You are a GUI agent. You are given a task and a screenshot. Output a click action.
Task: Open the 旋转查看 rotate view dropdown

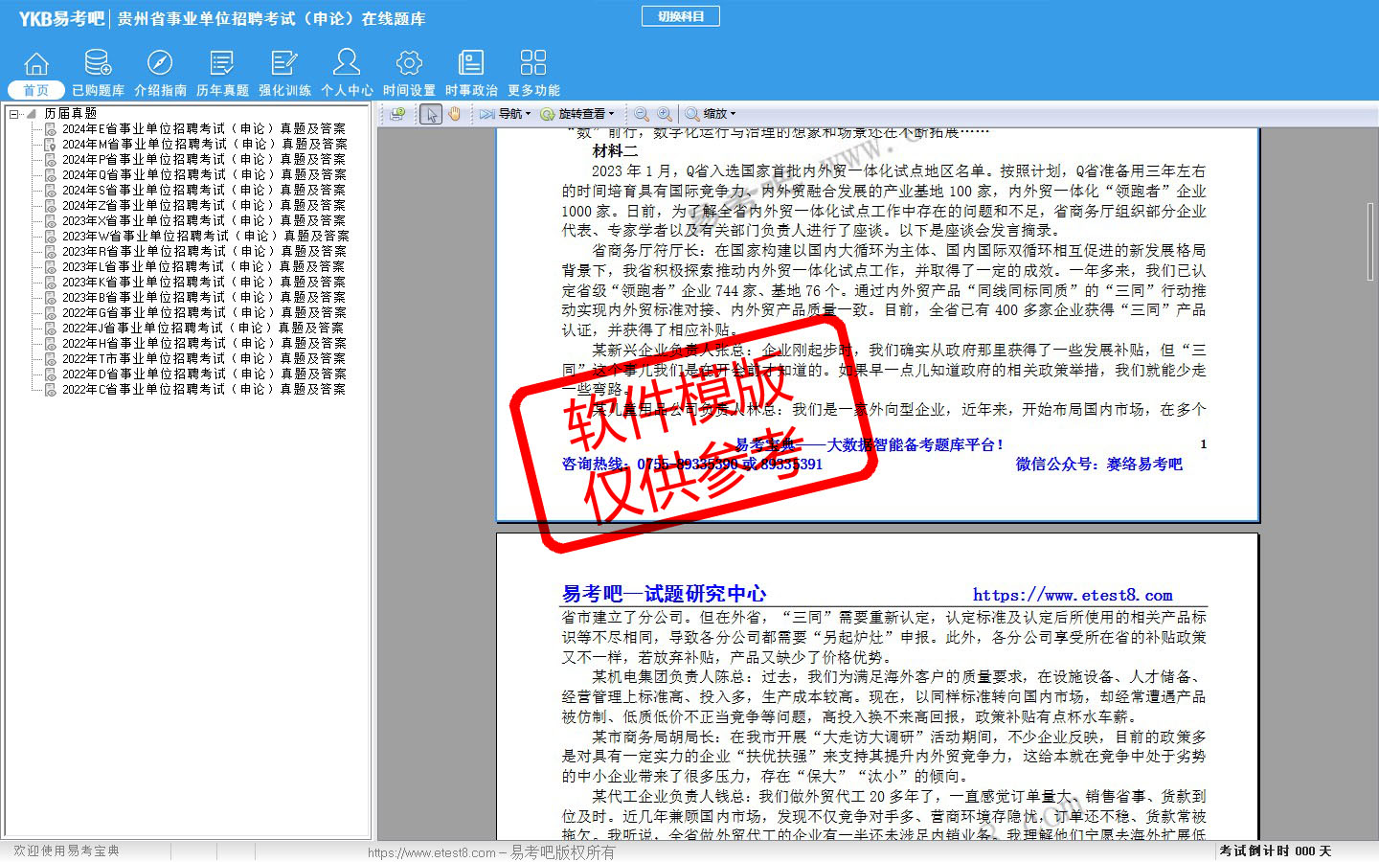tap(577, 114)
